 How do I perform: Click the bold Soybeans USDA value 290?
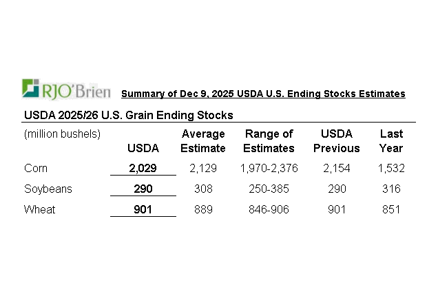pyautogui.click(x=143, y=189)
